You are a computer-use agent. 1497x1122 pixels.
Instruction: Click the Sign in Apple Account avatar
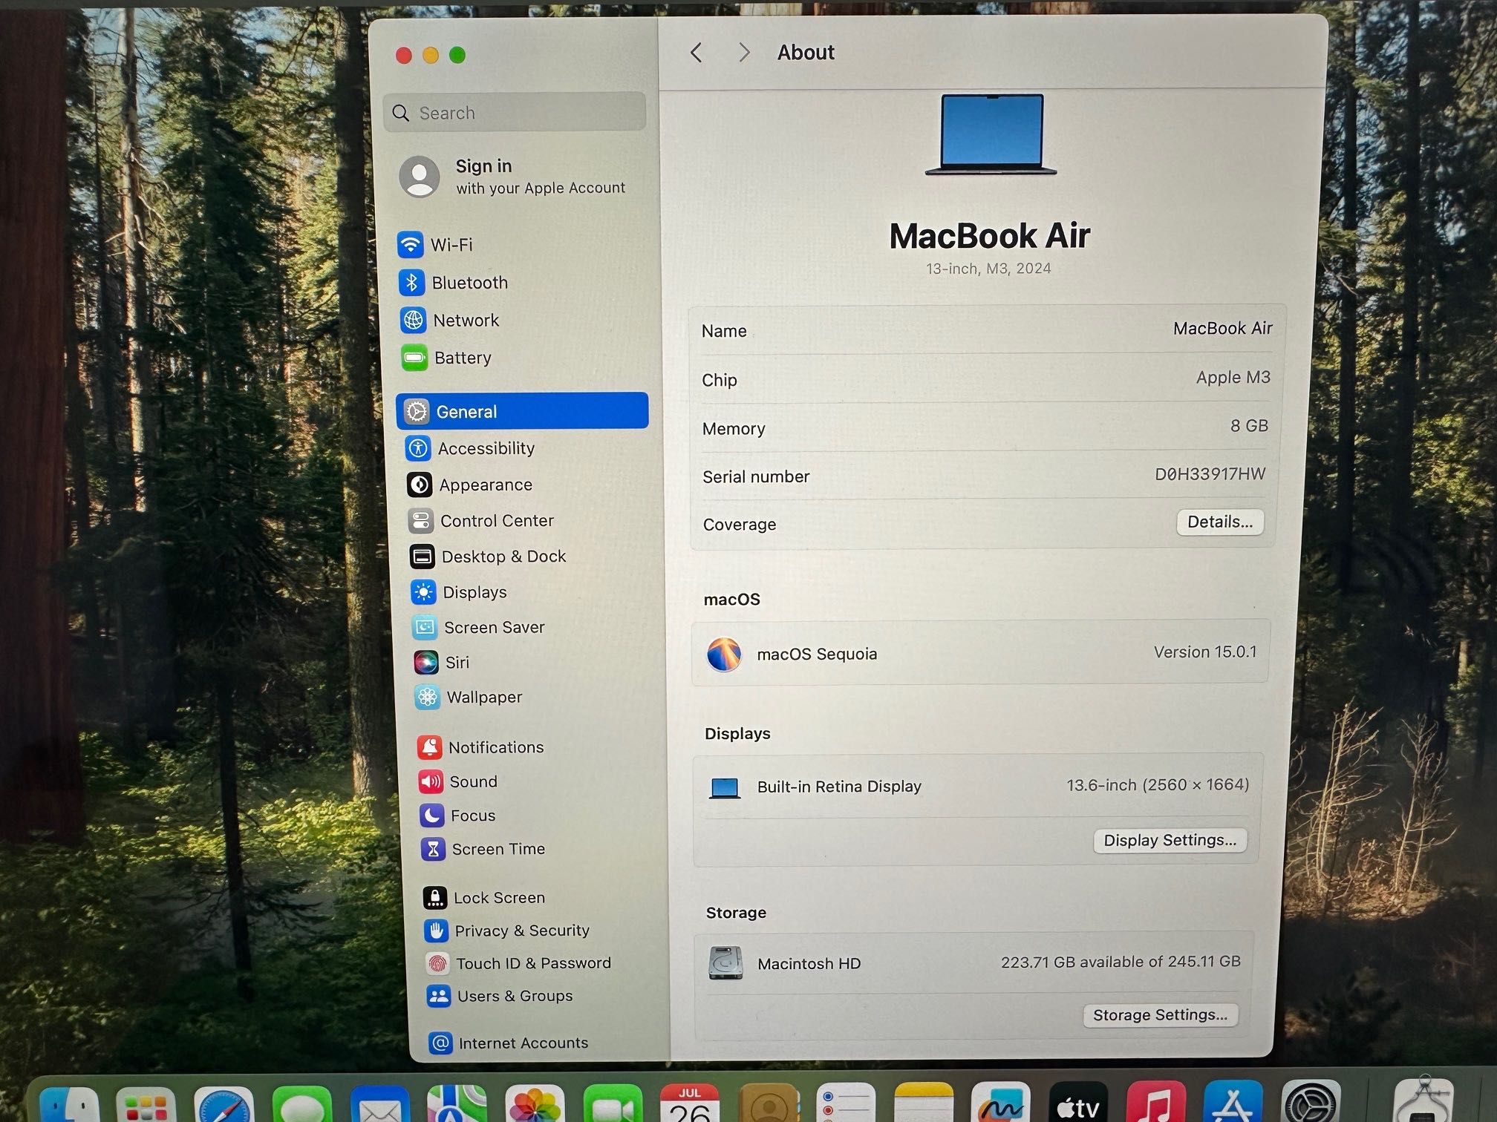[x=420, y=177]
